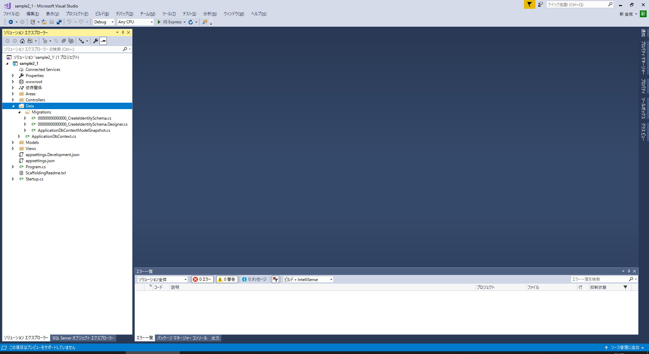Click the notifications flag icon in title bar
Screen dimensions: 649x354
529,4
